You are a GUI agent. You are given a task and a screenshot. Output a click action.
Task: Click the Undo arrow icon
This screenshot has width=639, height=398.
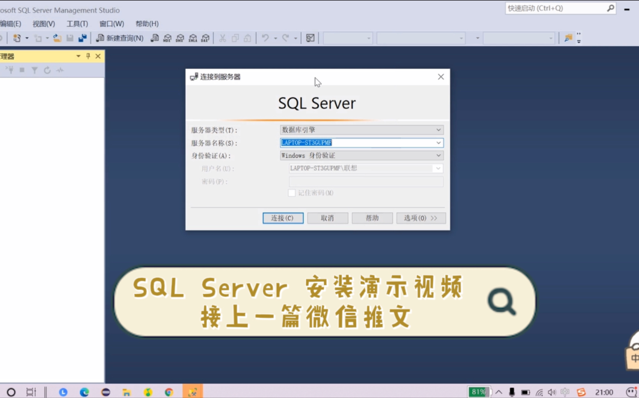265,38
